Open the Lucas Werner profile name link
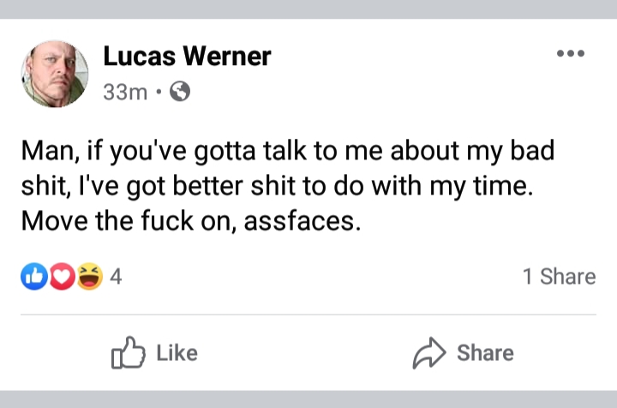Viewport: 617px width, 408px height. pos(188,56)
